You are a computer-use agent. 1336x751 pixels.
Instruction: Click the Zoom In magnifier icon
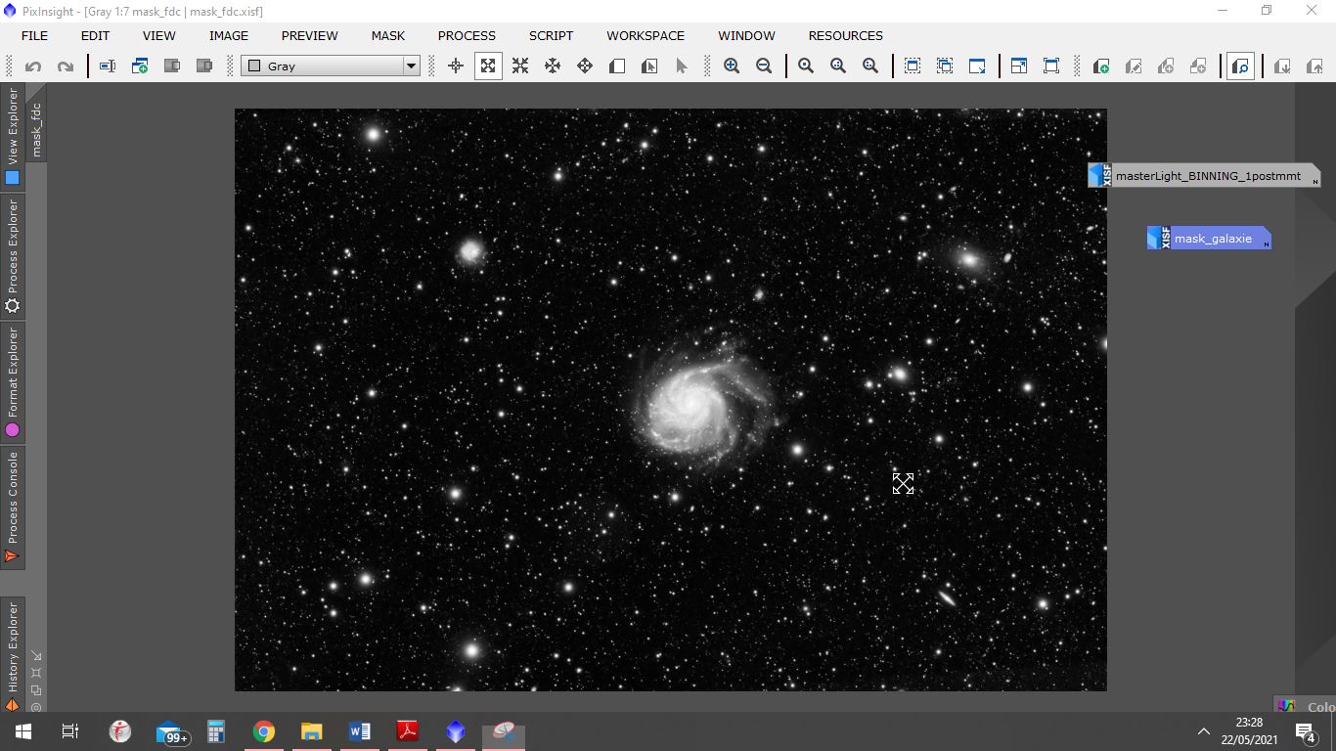[732, 66]
